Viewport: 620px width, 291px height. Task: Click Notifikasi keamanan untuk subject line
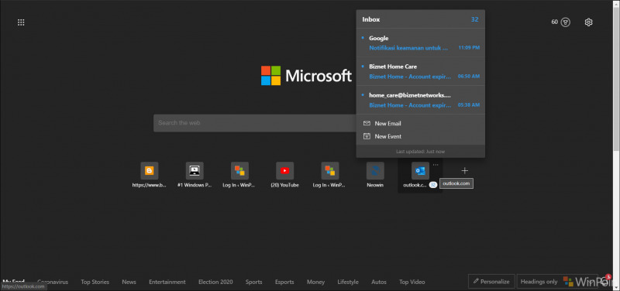(408, 48)
